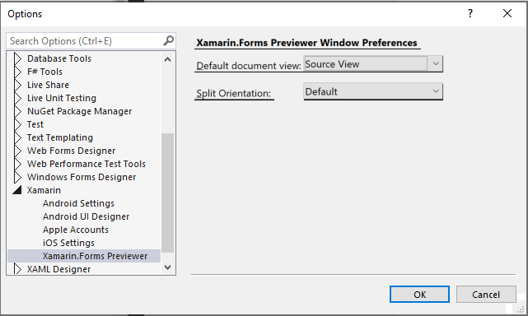The image size is (528, 316).
Task: Expand the NuGet Package Manager node
Action: click(17, 111)
